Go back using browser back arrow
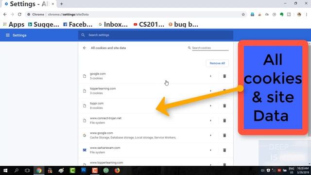 point(5,14)
